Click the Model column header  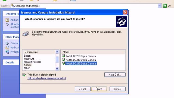93,52
